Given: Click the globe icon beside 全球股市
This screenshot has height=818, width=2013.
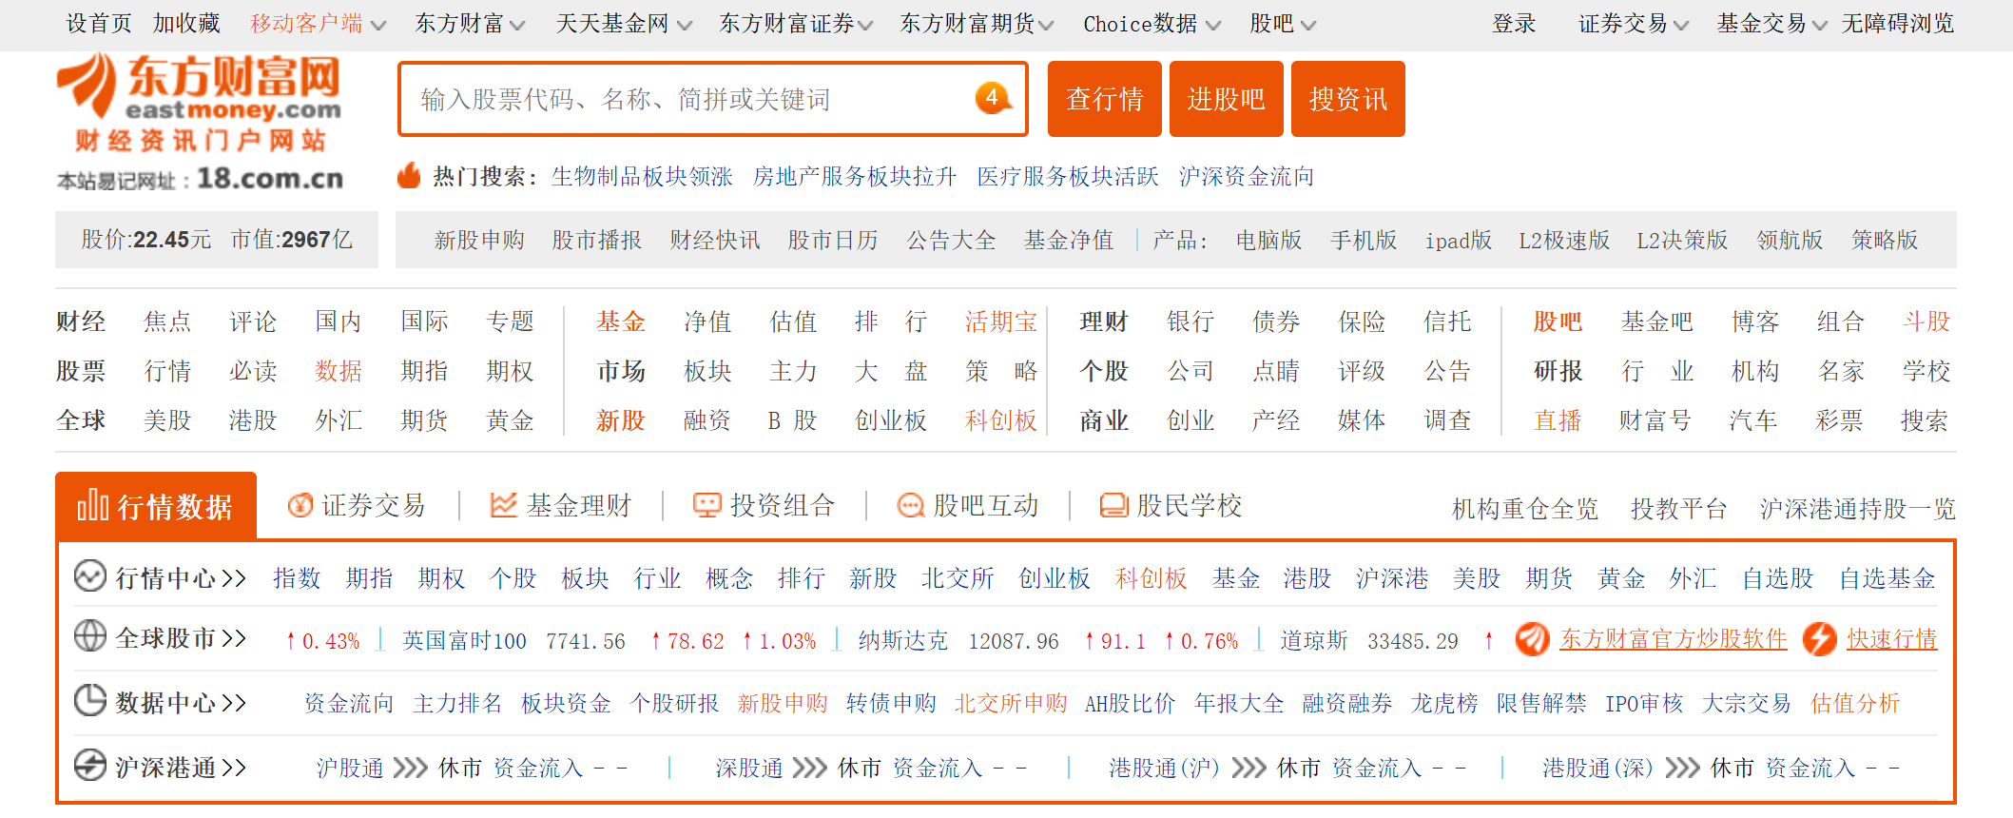Looking at the screenshot, I should pos(90,636).
